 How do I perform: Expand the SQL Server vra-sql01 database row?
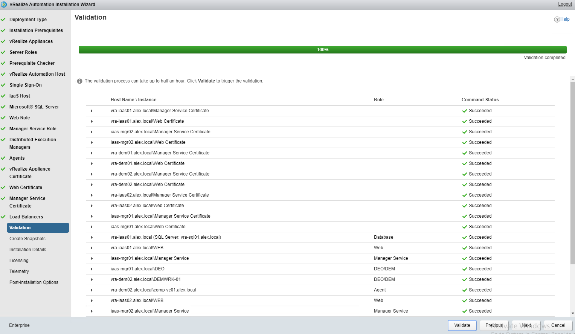click(92, 238)
